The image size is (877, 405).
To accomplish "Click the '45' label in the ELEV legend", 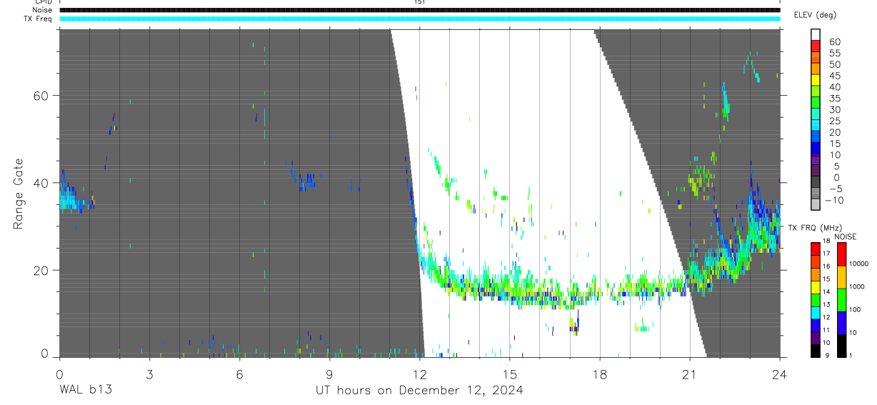I will (x=835, y=76).
